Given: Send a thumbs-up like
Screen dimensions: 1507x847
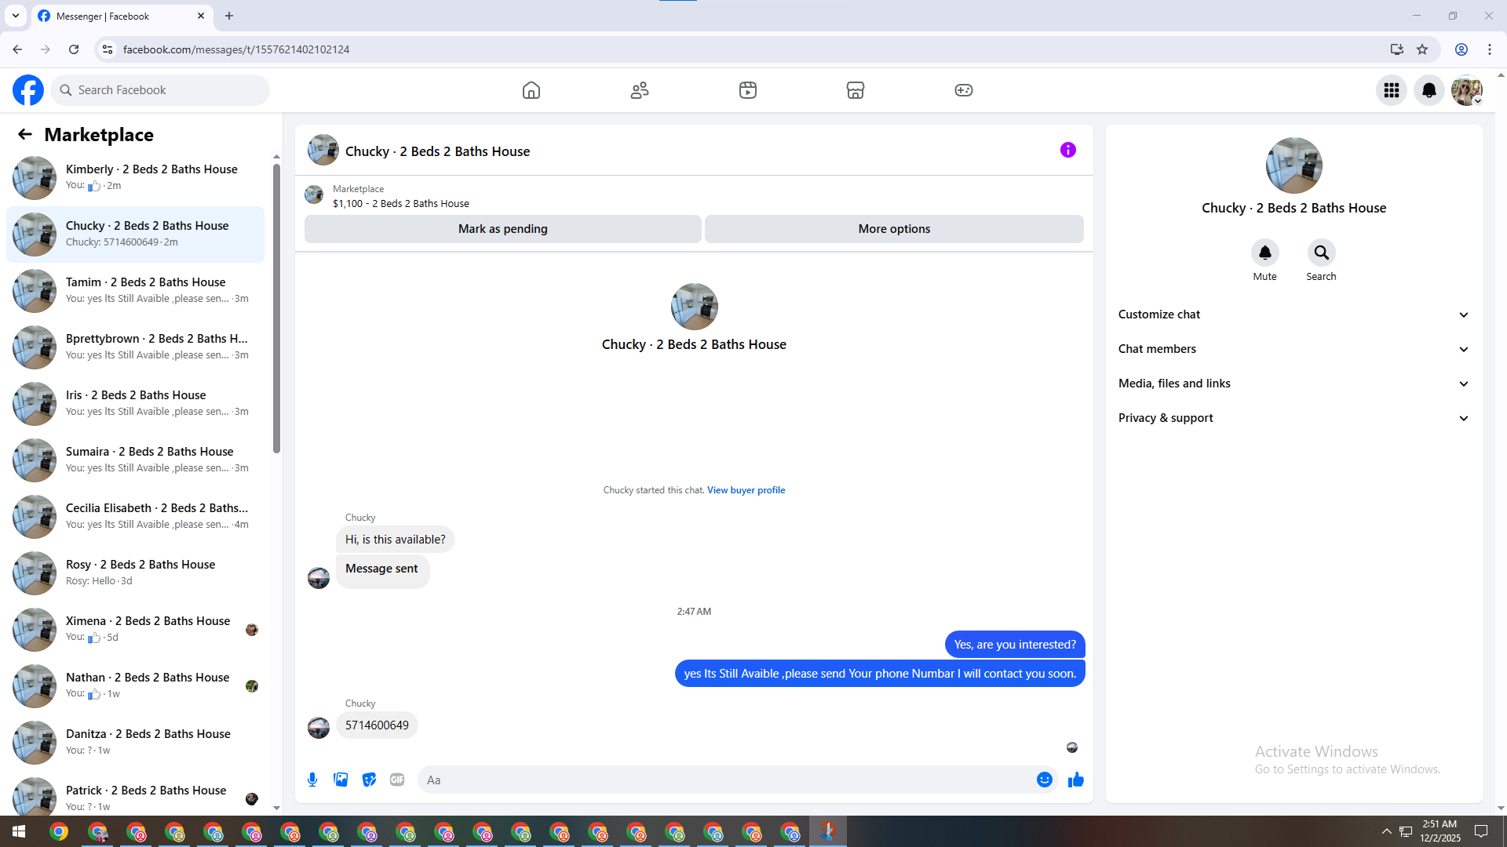Looking at the screenshot, I should pyautogui.click(x=1075, y=780).
